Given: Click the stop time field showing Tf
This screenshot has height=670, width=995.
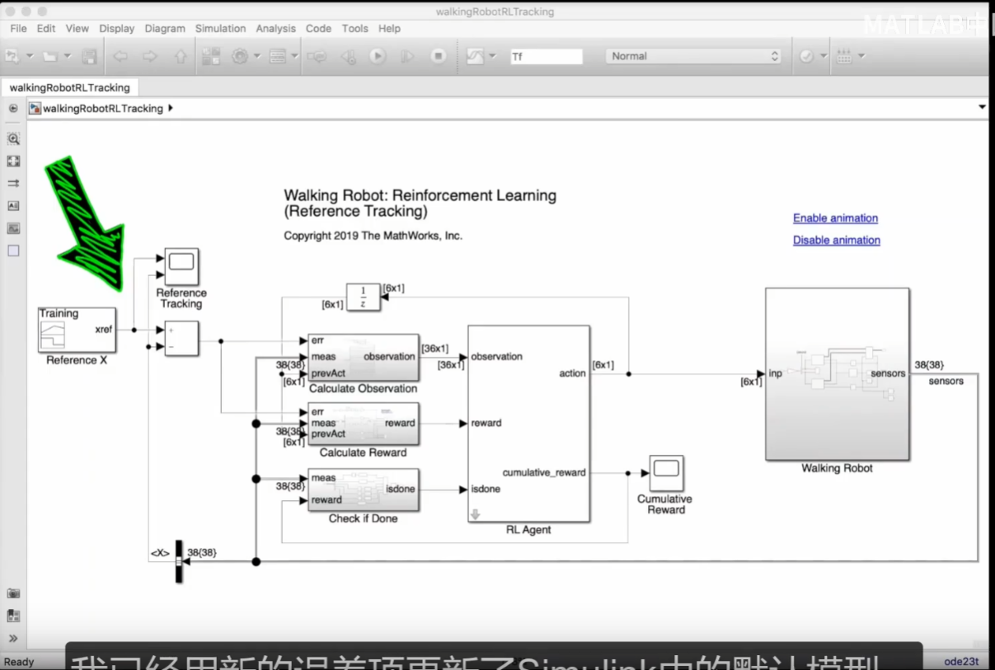Looking at the screenshot, I should point(546,56).
